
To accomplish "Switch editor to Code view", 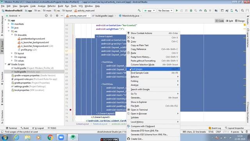I will coord(220,21).
